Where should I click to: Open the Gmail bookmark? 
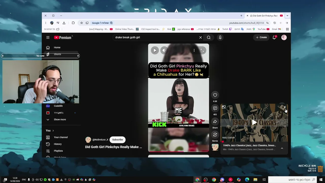(x=276, y=29)
